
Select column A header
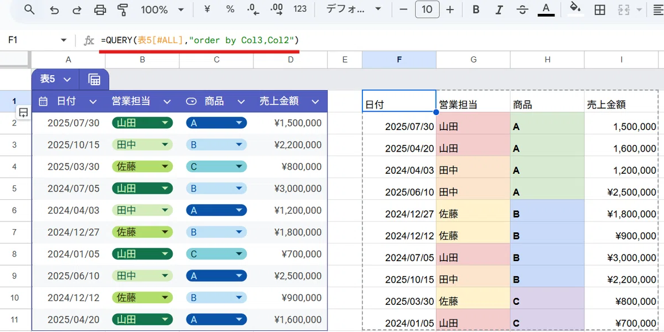pyautogui.click(x=68, y=60)
